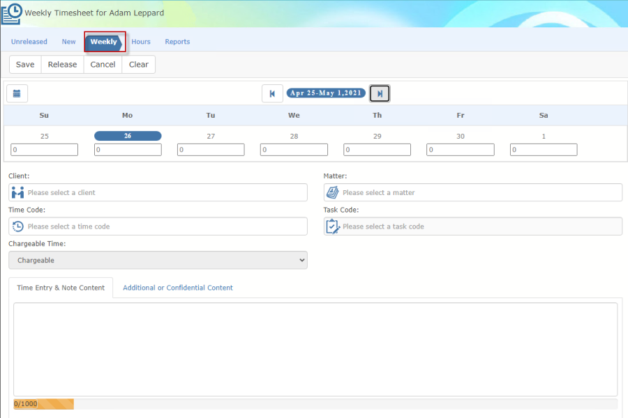The width and height of the screenshot is (628, 418).
Task: Focus the Saturday 1 hours field
Action: [x=544, y=150]
